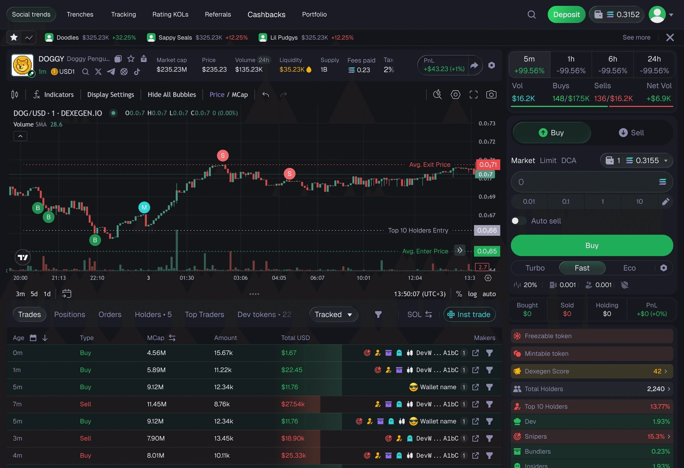Open Display Settings

[110, 94]
